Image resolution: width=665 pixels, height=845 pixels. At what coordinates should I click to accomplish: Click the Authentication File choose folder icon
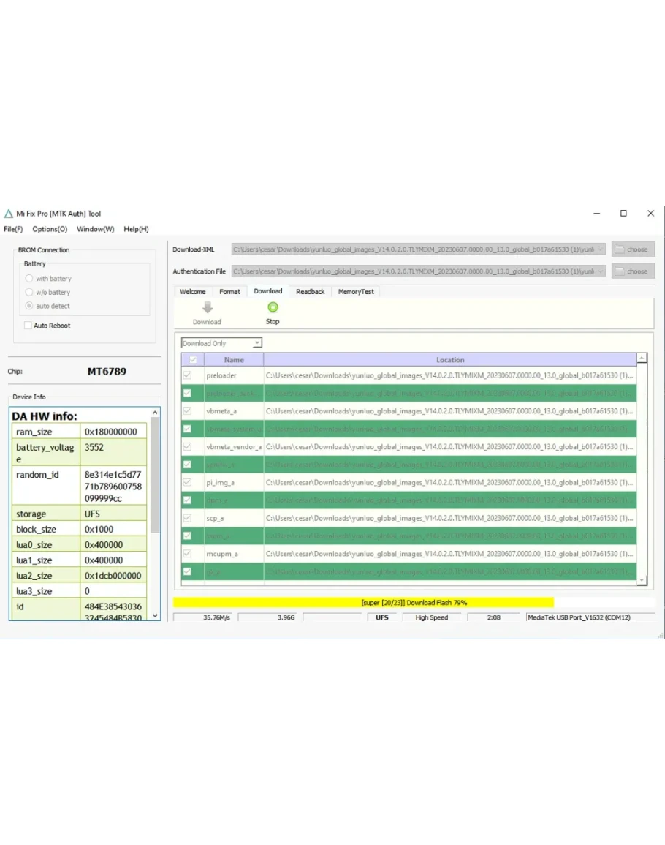click(620, 271)
